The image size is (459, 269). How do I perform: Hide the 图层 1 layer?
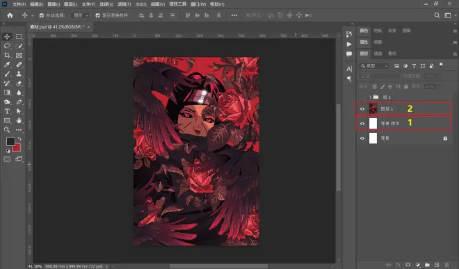[362, 109]
